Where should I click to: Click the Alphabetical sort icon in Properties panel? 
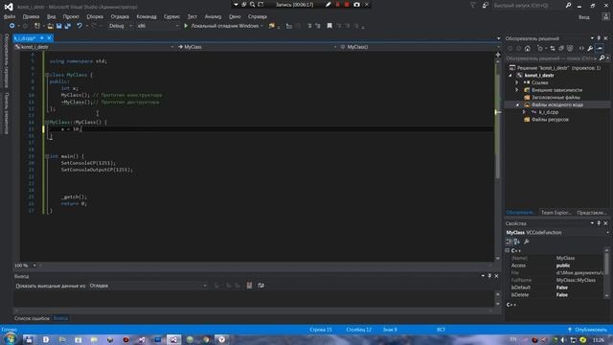(517, 241)
